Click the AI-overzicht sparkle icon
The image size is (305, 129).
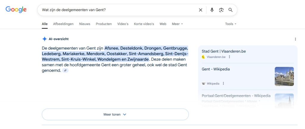tap(45, 39)
